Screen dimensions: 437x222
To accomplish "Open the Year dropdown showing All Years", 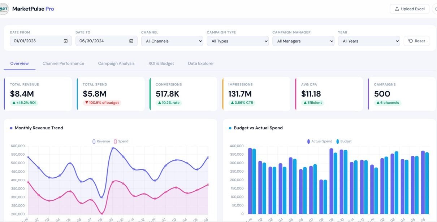I will tap(369, 41).
